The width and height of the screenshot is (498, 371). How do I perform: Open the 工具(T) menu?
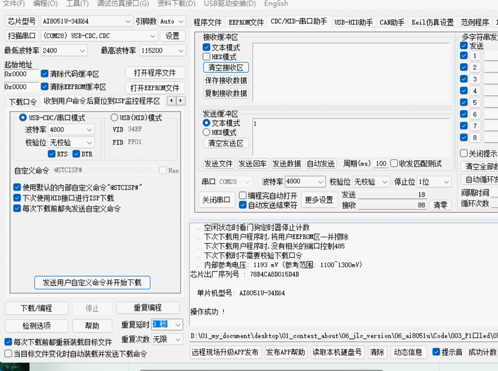77,3
